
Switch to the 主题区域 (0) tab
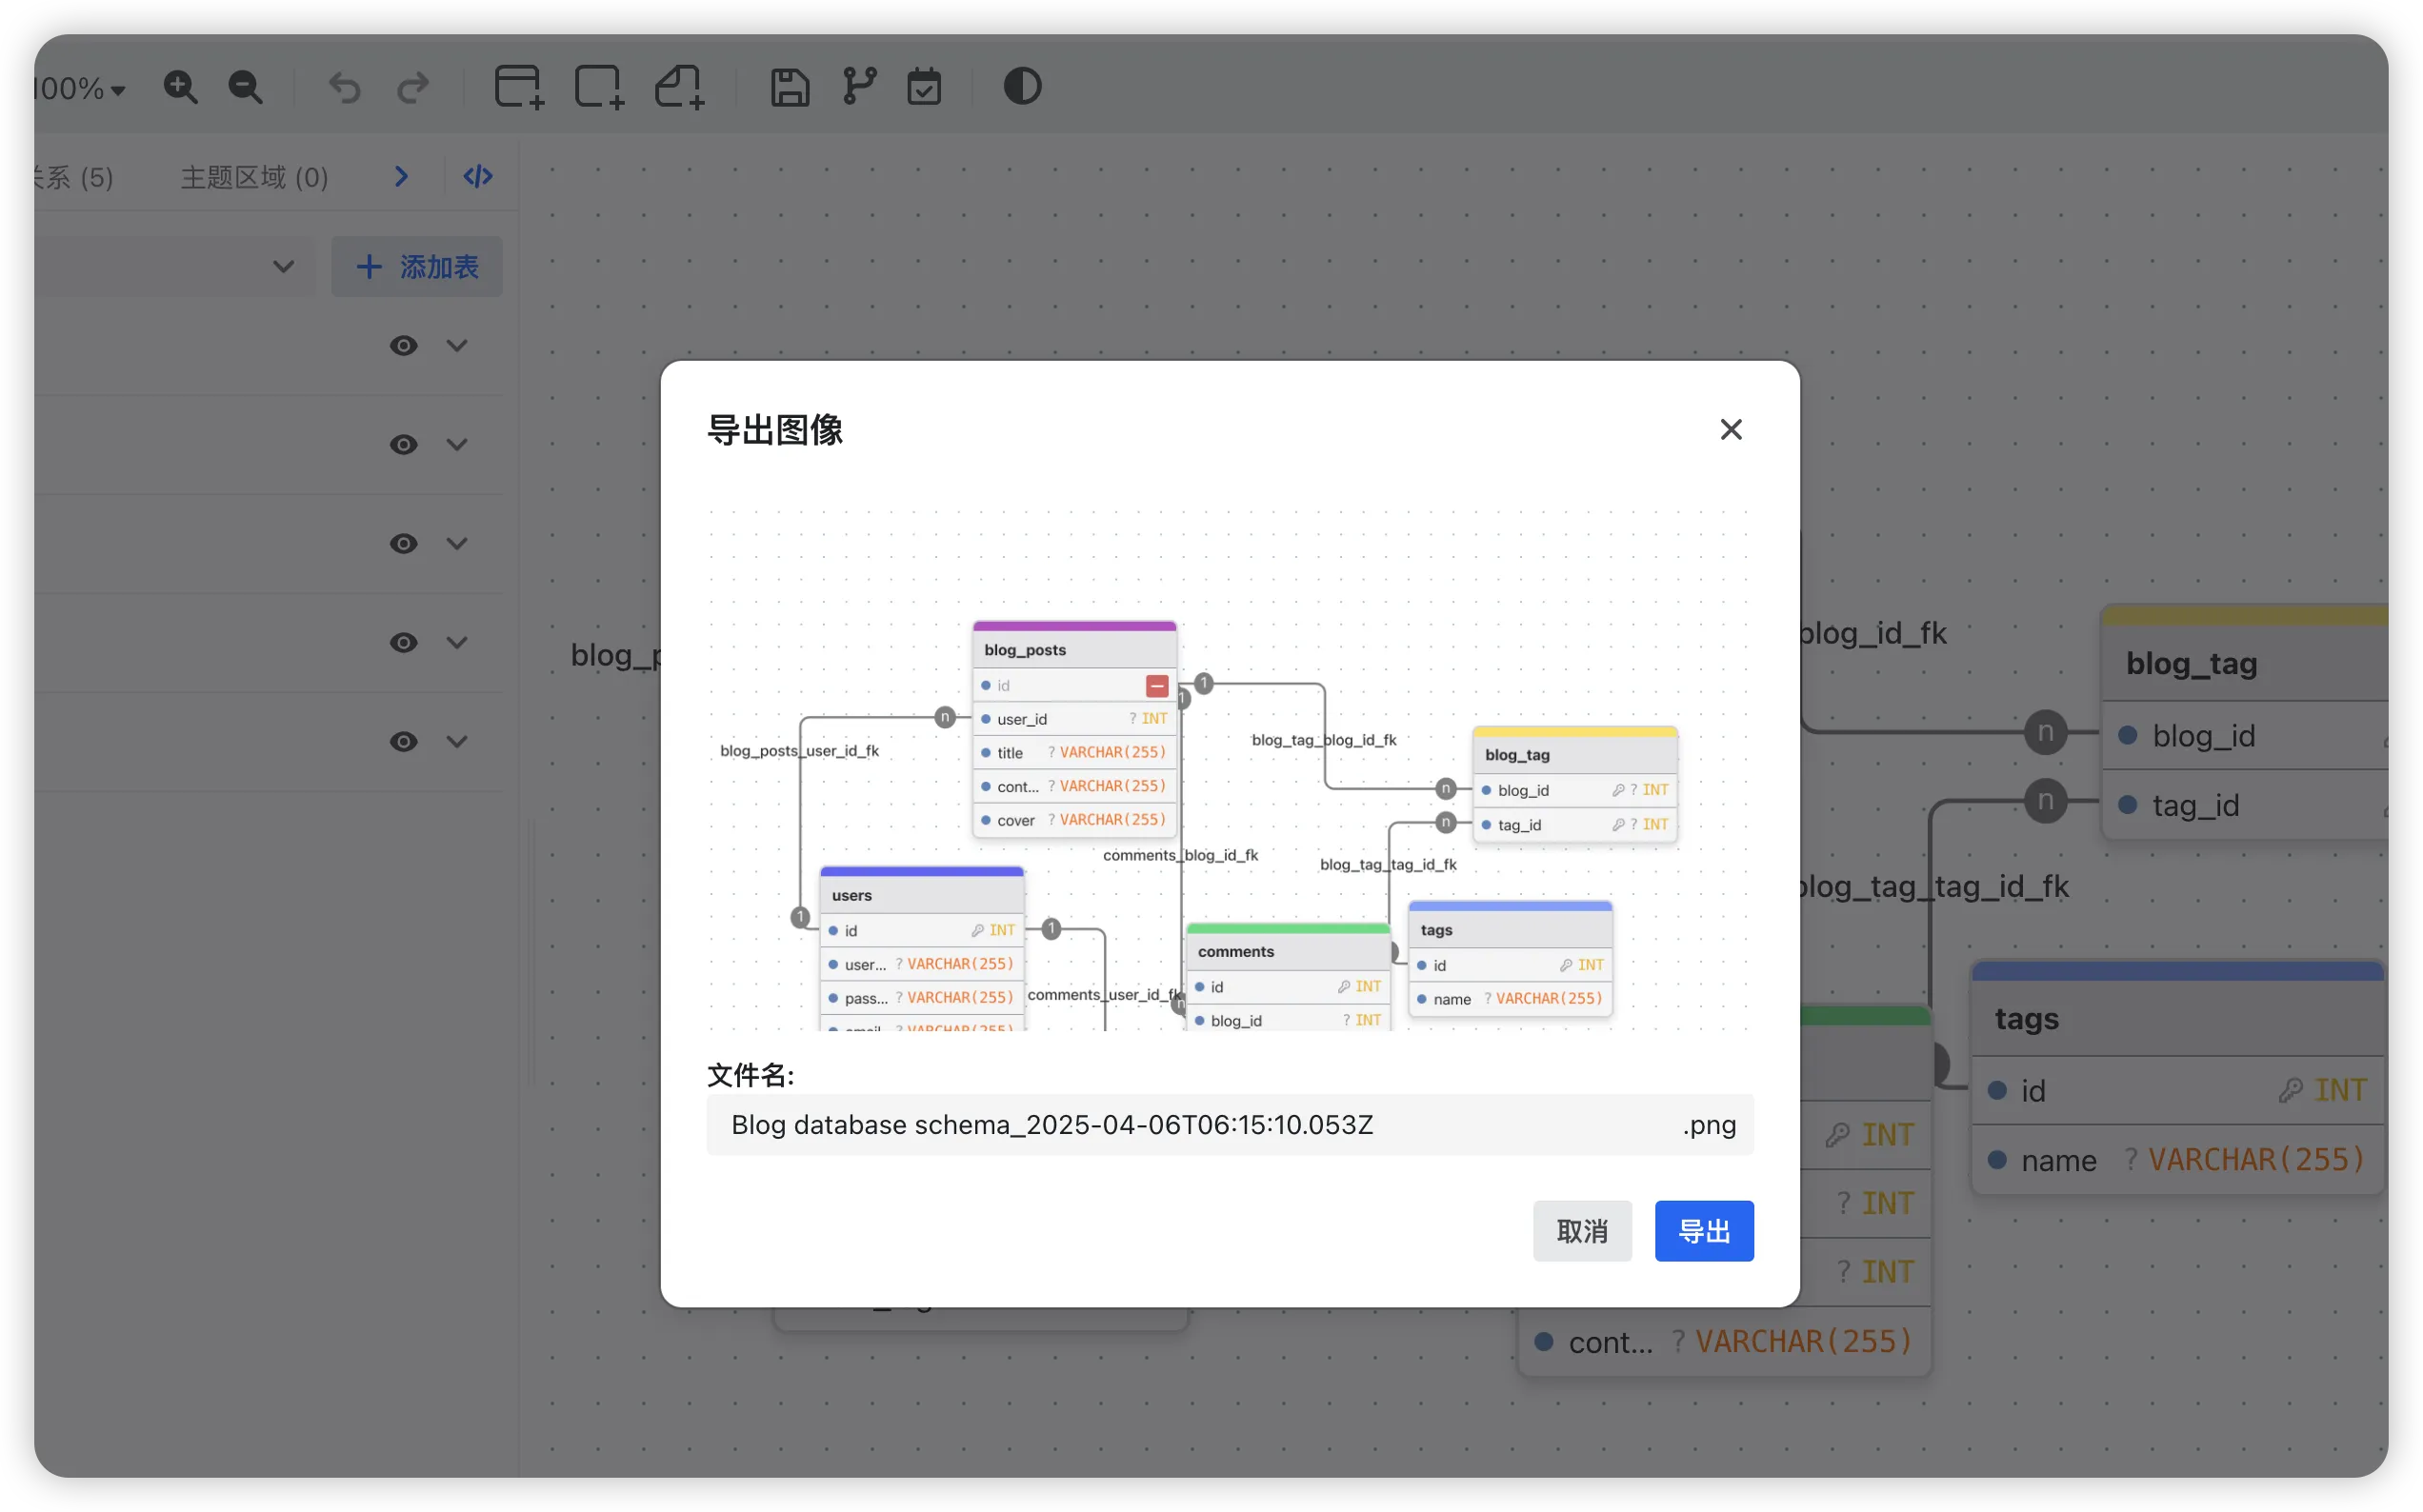[x=254, y=178]
